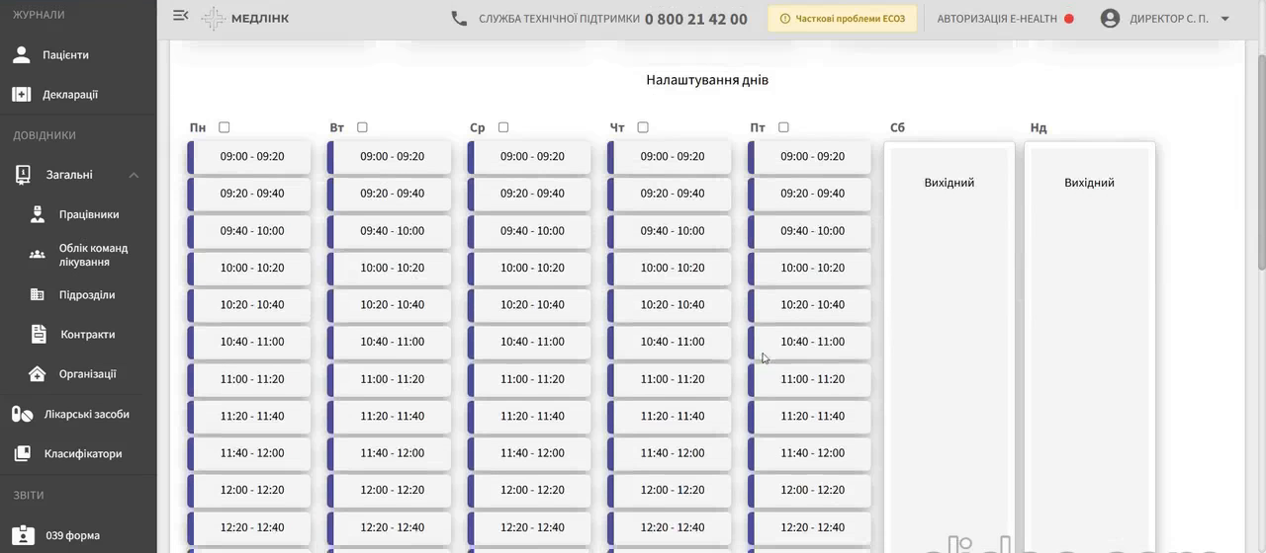Click the Medlink logo
1266x553 pixels.
click(245, 18)
